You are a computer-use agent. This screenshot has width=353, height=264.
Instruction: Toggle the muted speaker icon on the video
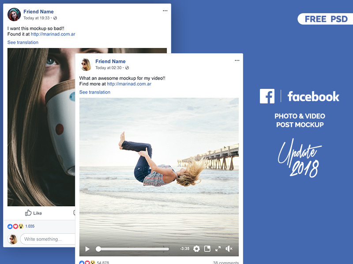pyautogui.click(x=229, y=249)
